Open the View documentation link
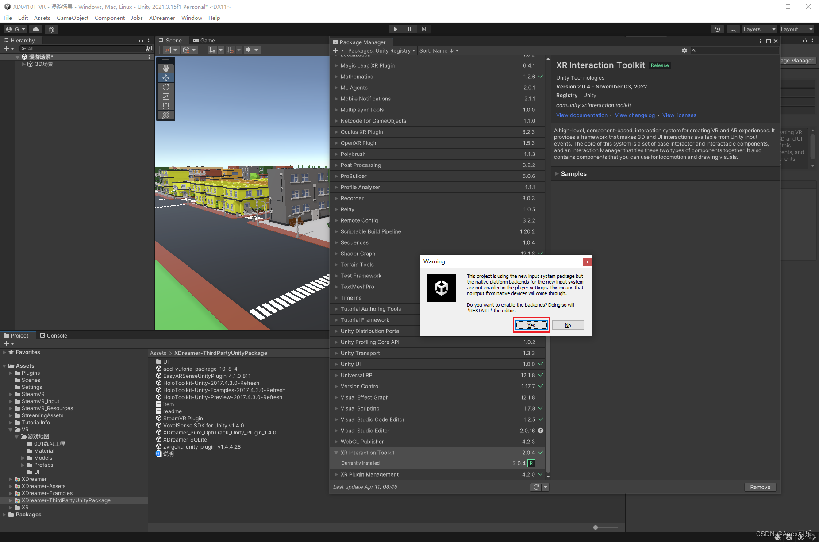 (582, 115)
